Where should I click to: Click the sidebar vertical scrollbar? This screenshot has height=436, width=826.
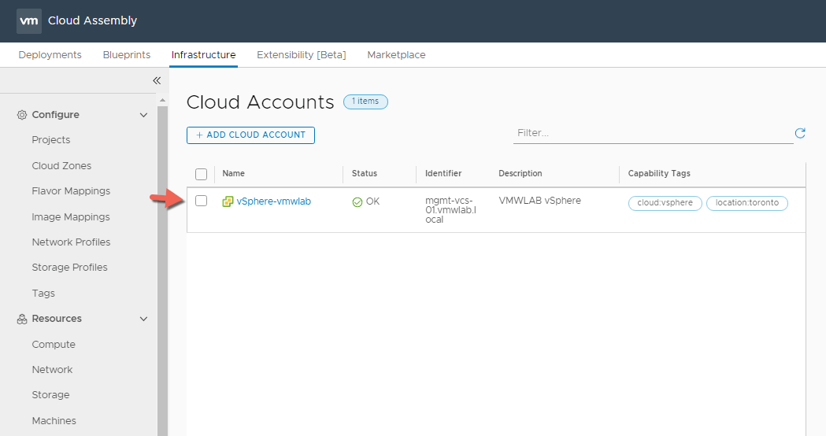(x=162, y=268)
